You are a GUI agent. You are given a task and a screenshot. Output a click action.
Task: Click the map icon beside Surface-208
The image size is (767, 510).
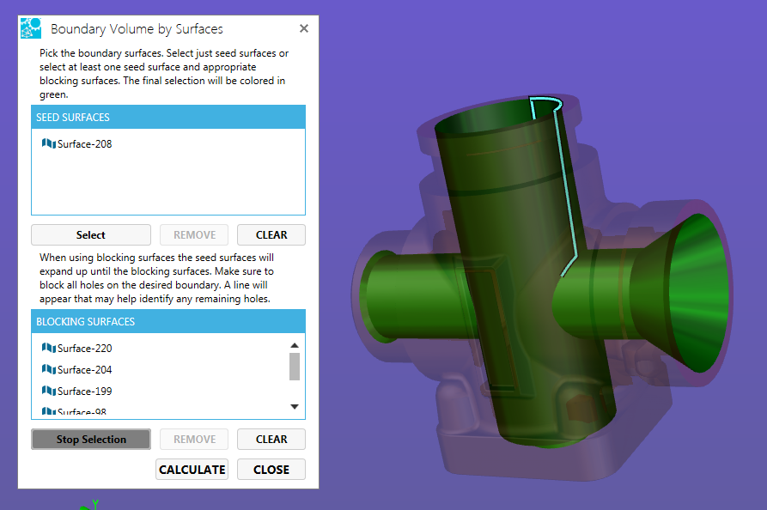[48, 143]
